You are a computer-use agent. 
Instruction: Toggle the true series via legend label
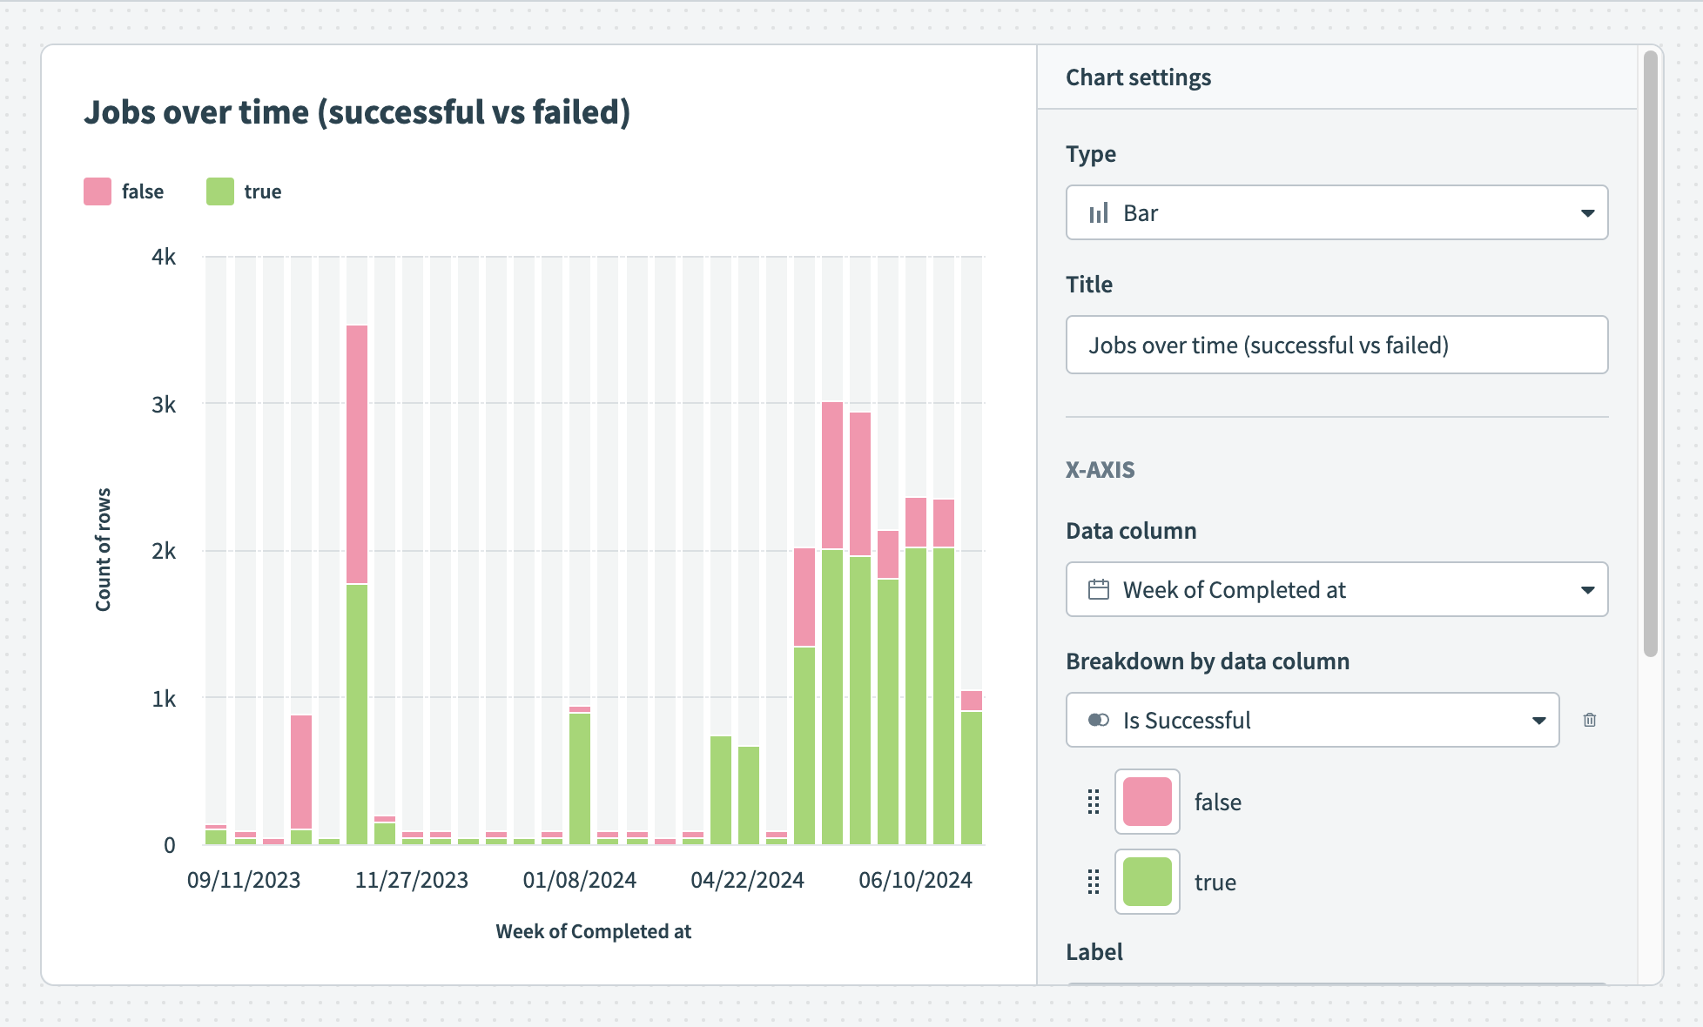click(262, 191)
